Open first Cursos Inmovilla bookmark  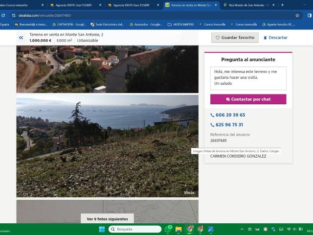pyautogui.click(x=212, y=24)
